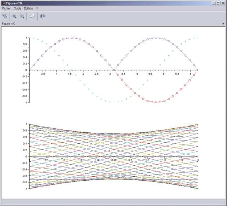Click the unzoom original view icon

(x=22, y=16)
